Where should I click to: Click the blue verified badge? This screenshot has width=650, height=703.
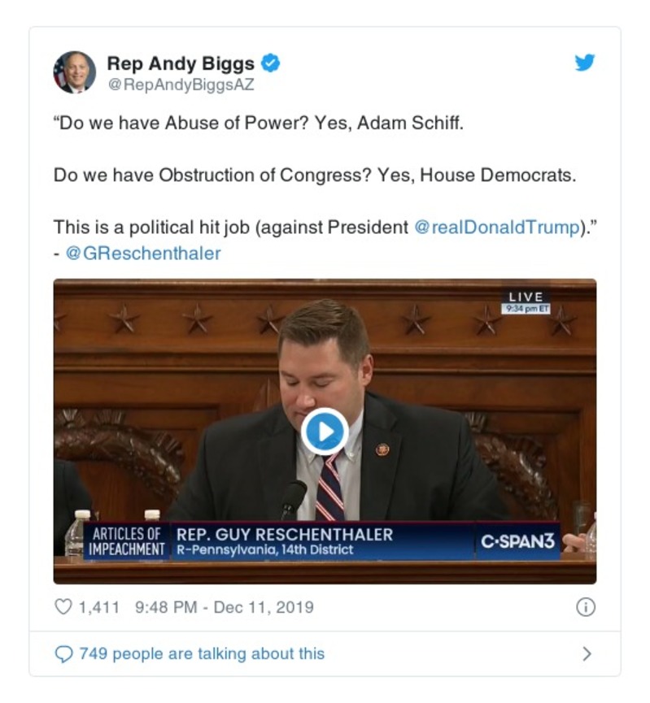click(273, 63)
